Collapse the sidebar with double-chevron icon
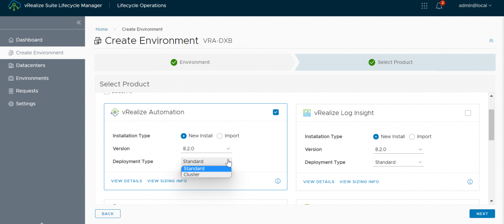This screenshot has height=224, width=504. [x=78, y=23]
